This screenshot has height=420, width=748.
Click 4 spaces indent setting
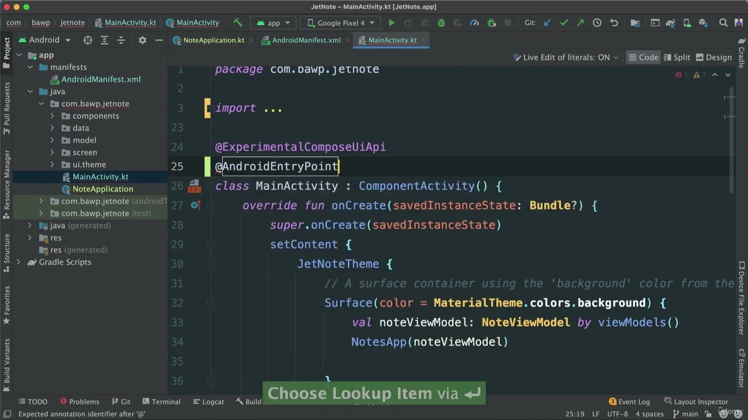tap(649, 414)
